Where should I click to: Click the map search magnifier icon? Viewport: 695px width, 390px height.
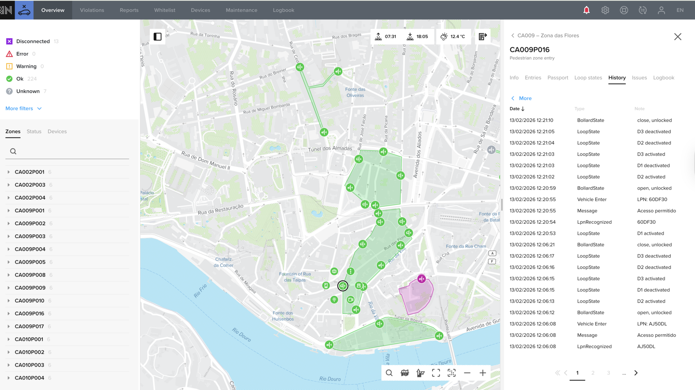tap(389, 373)
